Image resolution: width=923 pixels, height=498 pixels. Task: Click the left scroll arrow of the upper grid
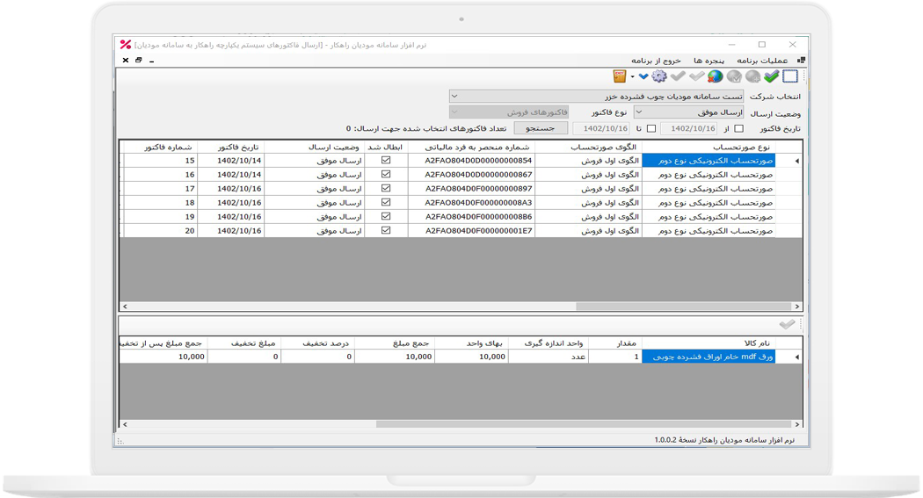124,307
